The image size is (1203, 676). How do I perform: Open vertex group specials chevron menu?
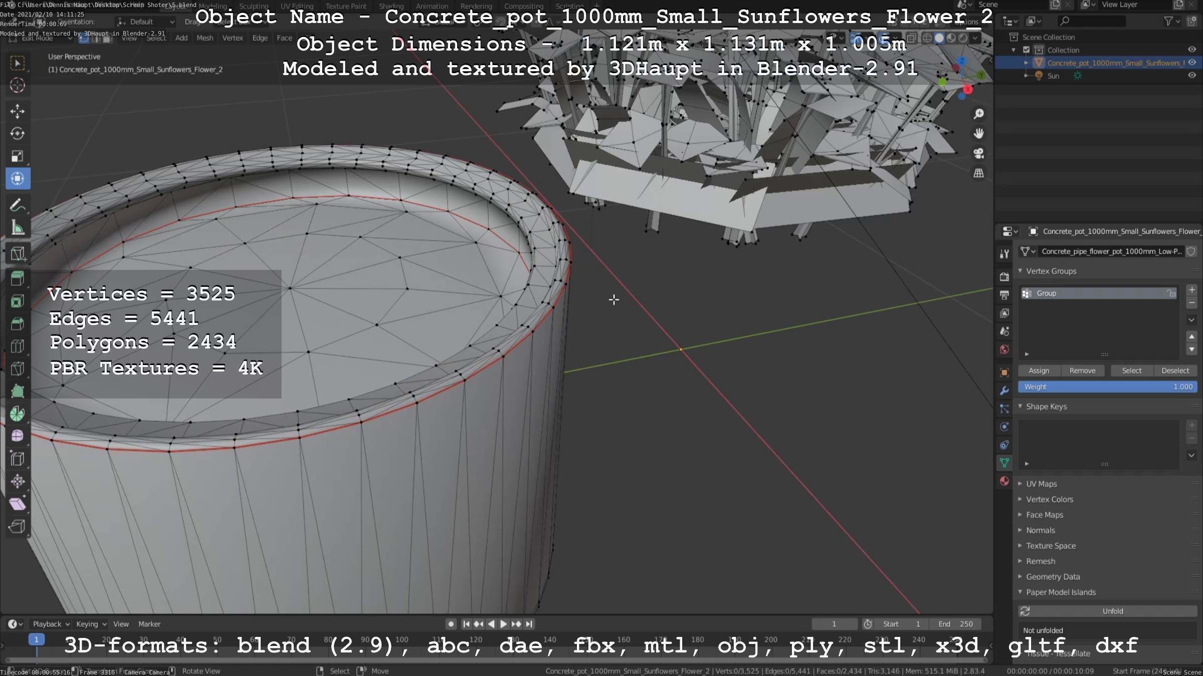[1191, 319]
